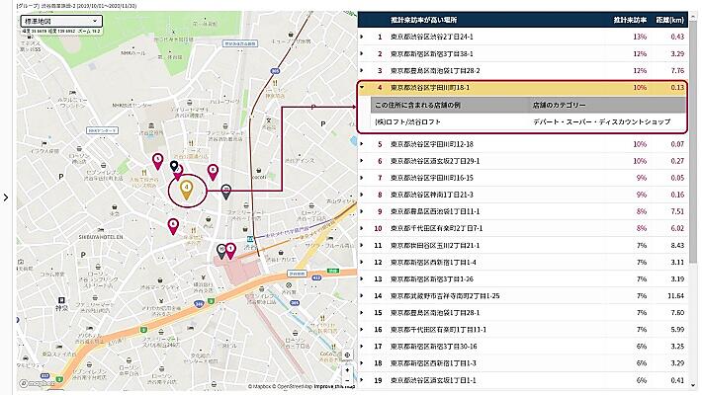This screenshot has width=702, height=395.
Task: Click the leftmost pink pin above the gold marker
Action: tap(157, 160)
